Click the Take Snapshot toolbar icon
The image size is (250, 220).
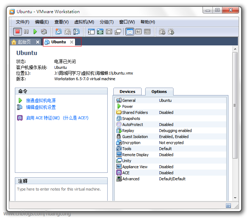click(x=58, y=32)
